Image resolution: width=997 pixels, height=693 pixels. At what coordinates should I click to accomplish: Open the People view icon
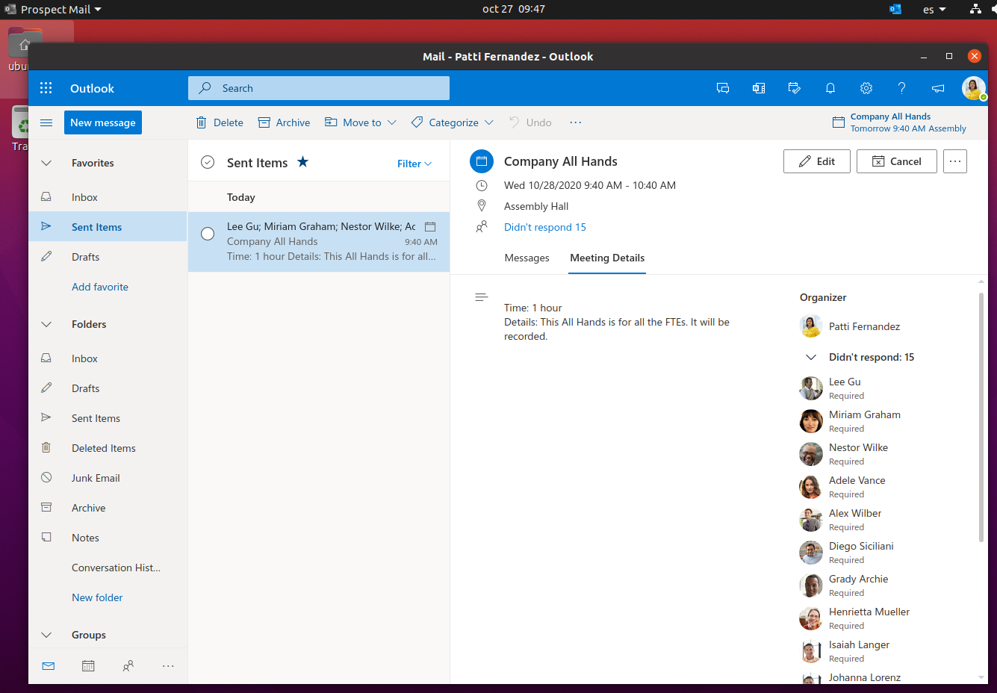(x=128, y=665)
